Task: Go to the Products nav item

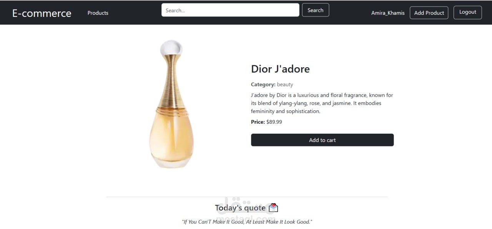Action: [98, 13]
